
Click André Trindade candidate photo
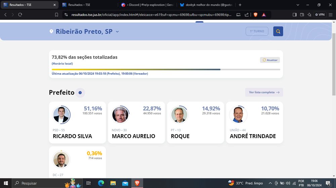pyautogui.click(x=238, y=115)
